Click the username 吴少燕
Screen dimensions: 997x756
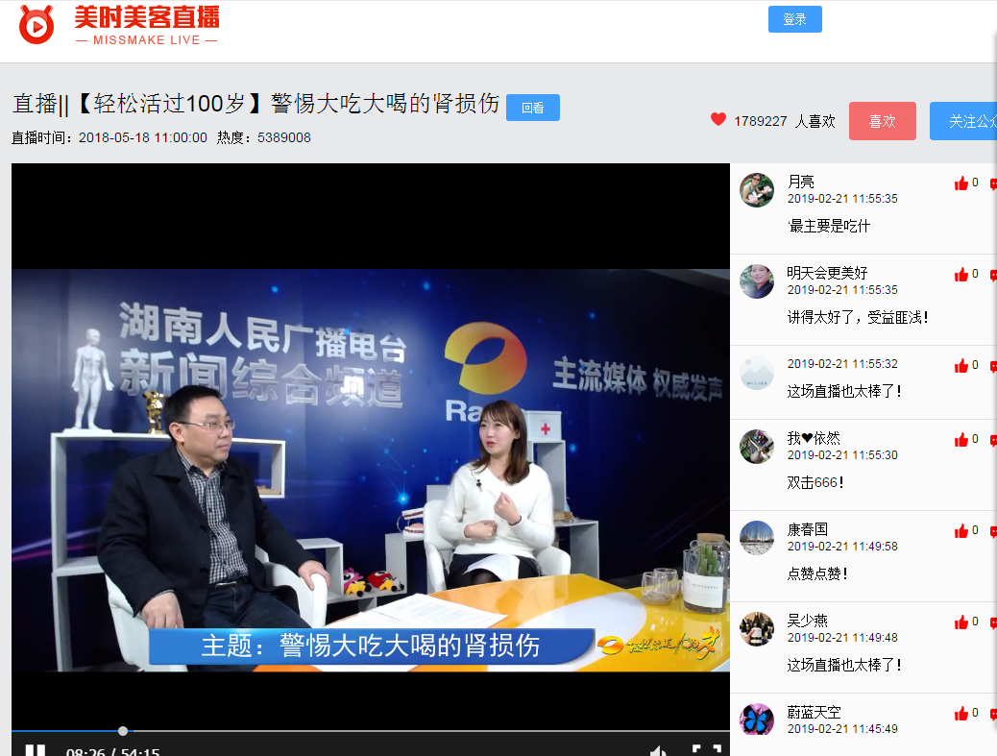click(808, 621)
